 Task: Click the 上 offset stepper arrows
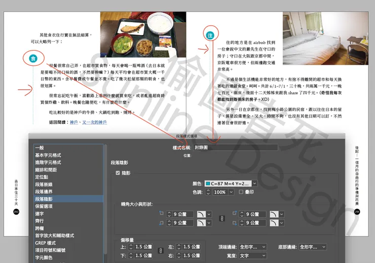131,247
